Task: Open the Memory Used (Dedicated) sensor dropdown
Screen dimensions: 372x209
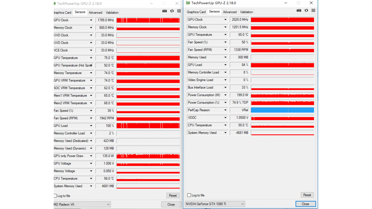Action: [91, 141]
